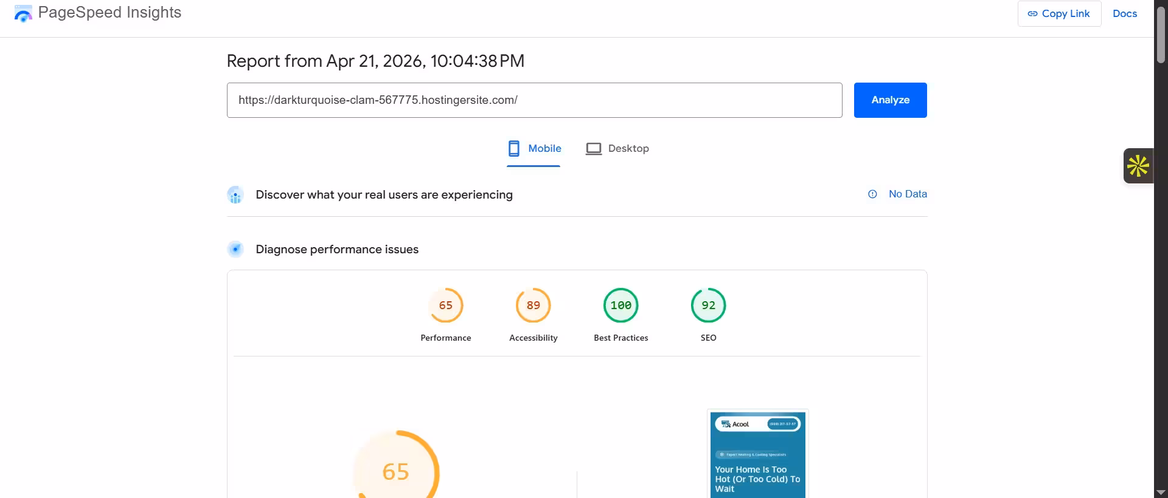Open the mobile page screenshot thumbnail
The height and width of the screenshot is (498, 1168).
(758, 454)
